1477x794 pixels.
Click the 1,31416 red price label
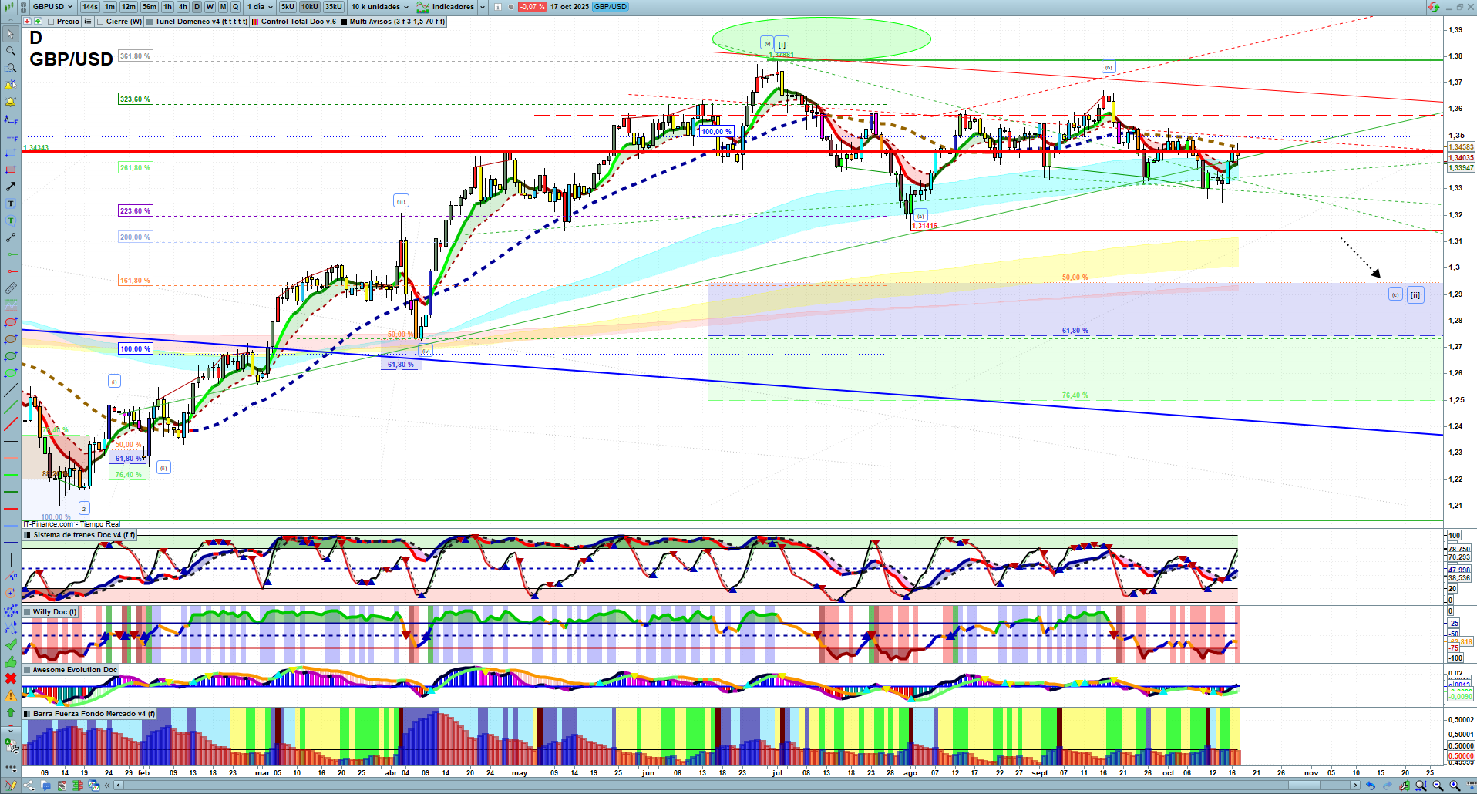(x=924, y=226)
